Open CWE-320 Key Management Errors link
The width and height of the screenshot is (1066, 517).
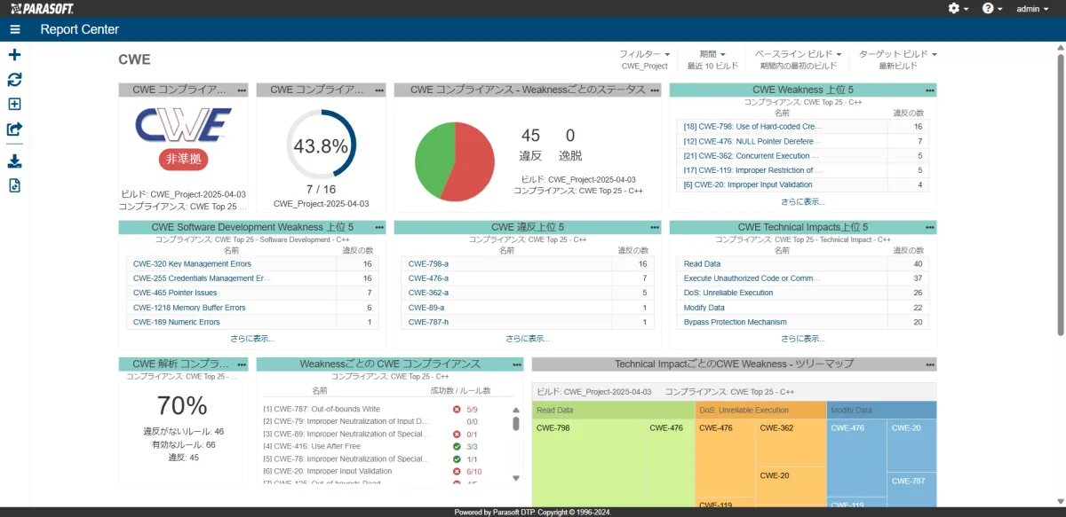[192, 264]
